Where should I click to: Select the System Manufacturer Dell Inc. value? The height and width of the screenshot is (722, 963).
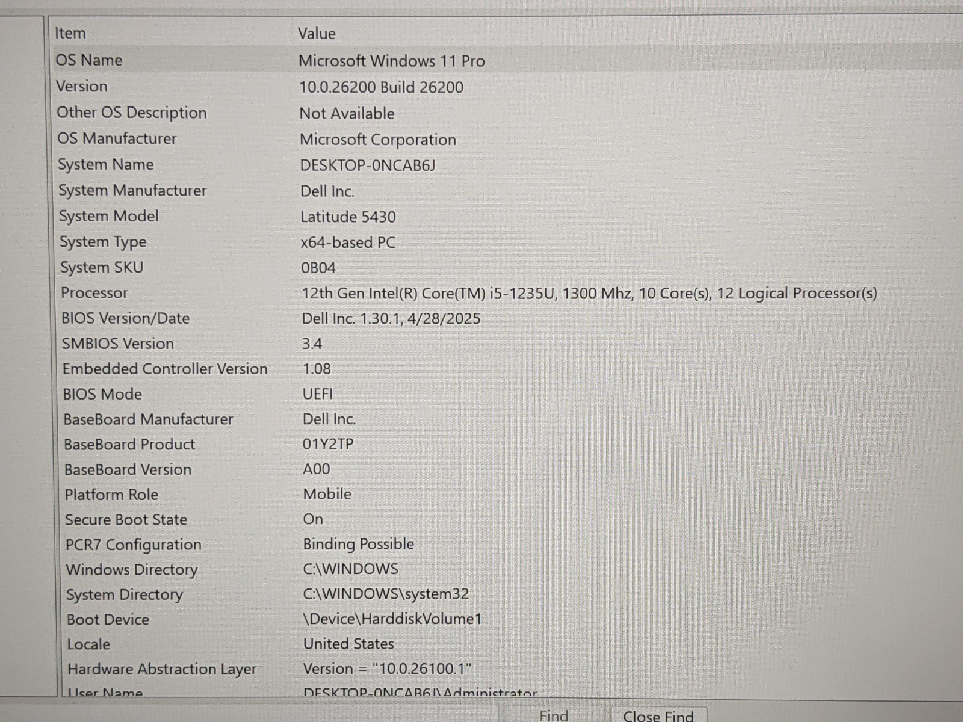click(x=328, y=191)
